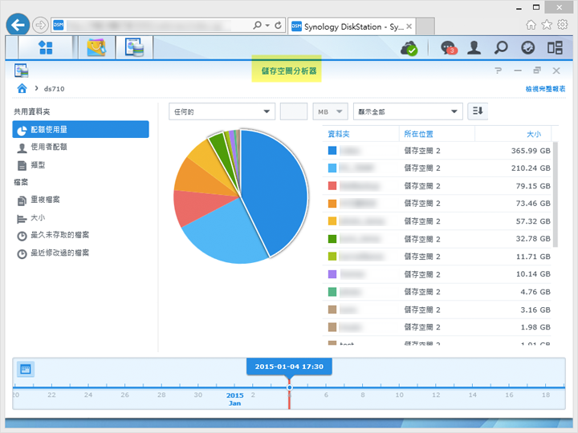Viewport: 578px width, 433px height.
Task: Select '最近修改過的檔案' in sidebar
Action: tap(81, 253)
